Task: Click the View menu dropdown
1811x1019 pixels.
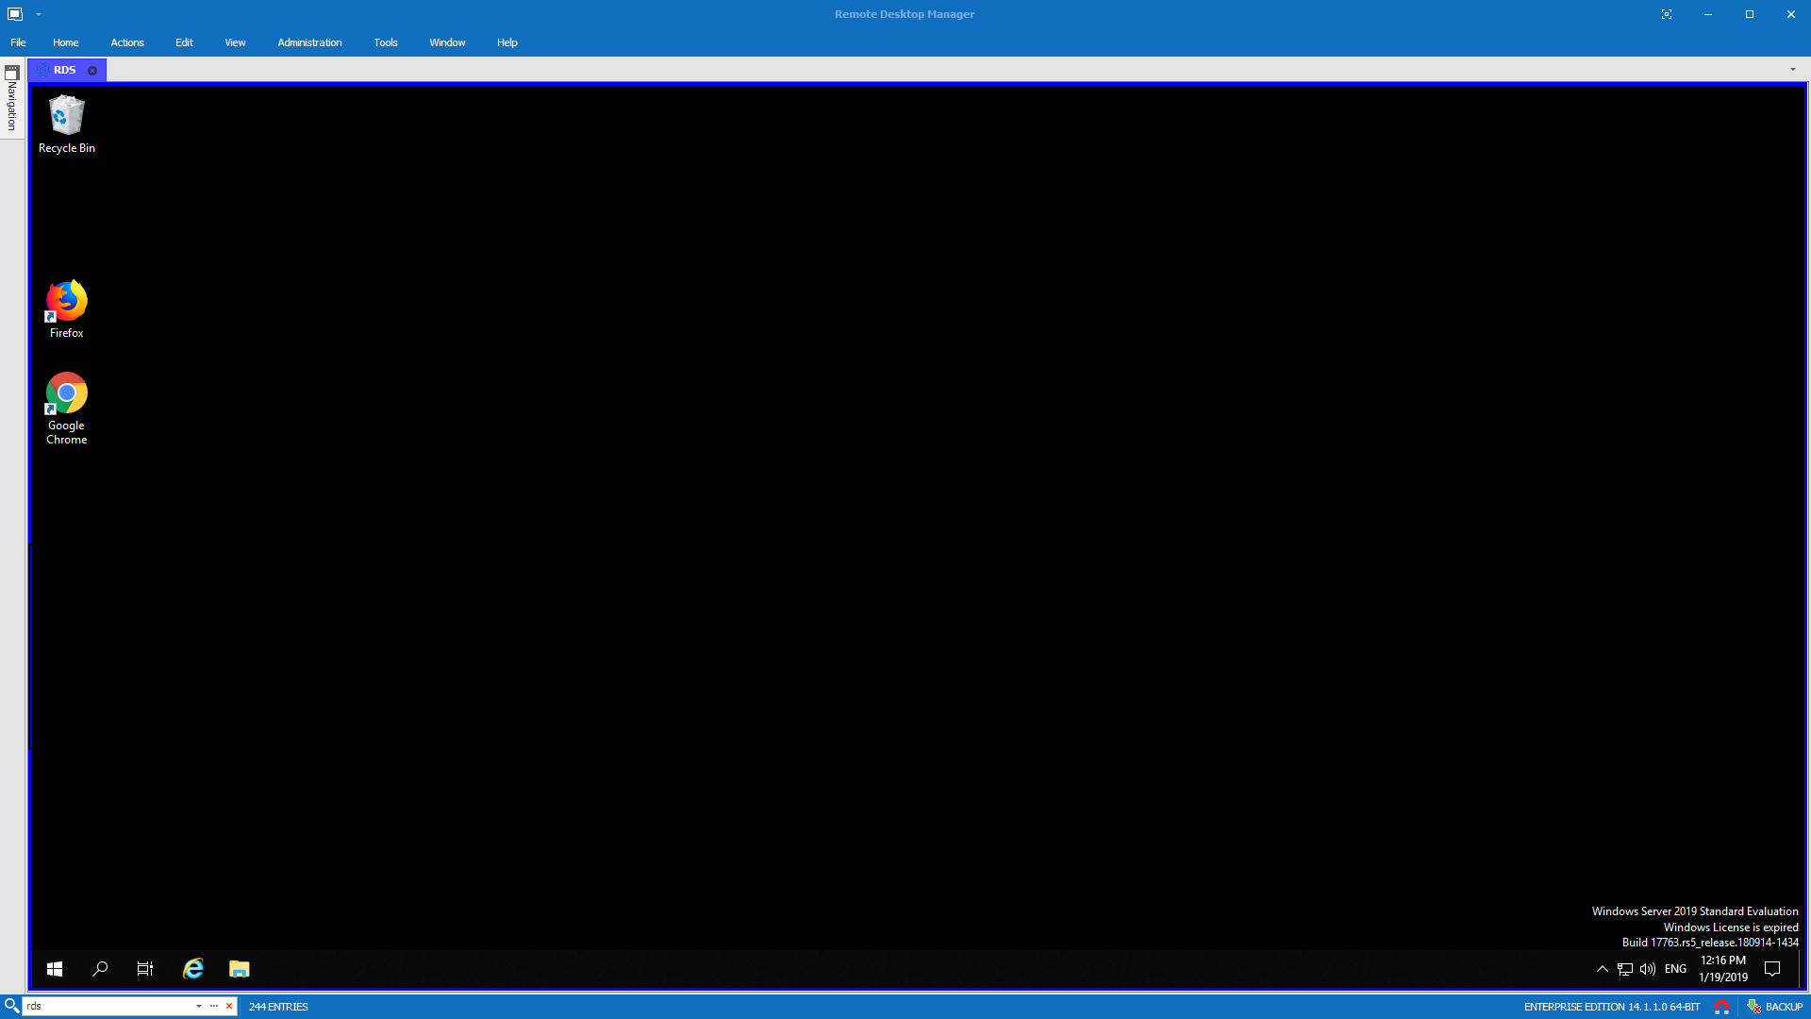Action: pos(234,42)
